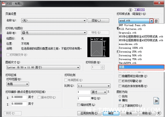This screenshot has height=117, width=165.
Task: Click the 应用到布局 button
Action: point(89,113)
